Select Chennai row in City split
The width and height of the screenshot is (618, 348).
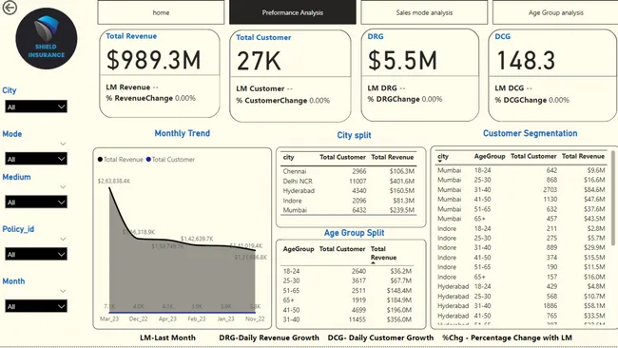point(348,171)
